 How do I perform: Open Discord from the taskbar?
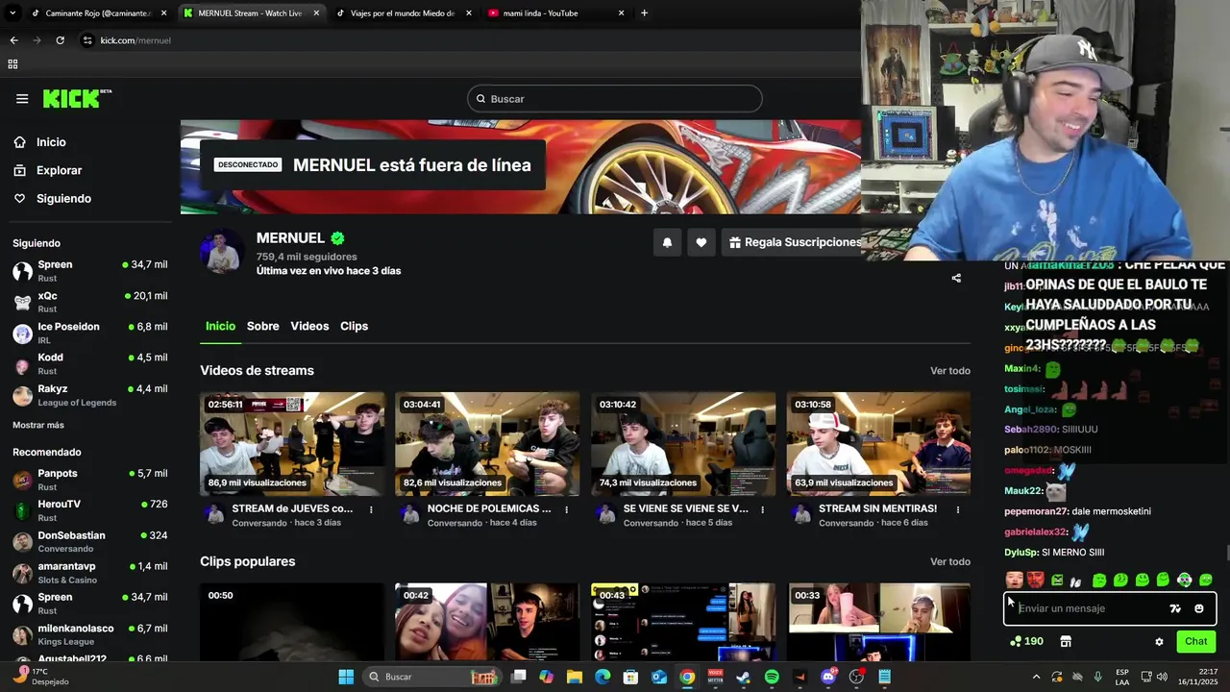pos(828,677)
